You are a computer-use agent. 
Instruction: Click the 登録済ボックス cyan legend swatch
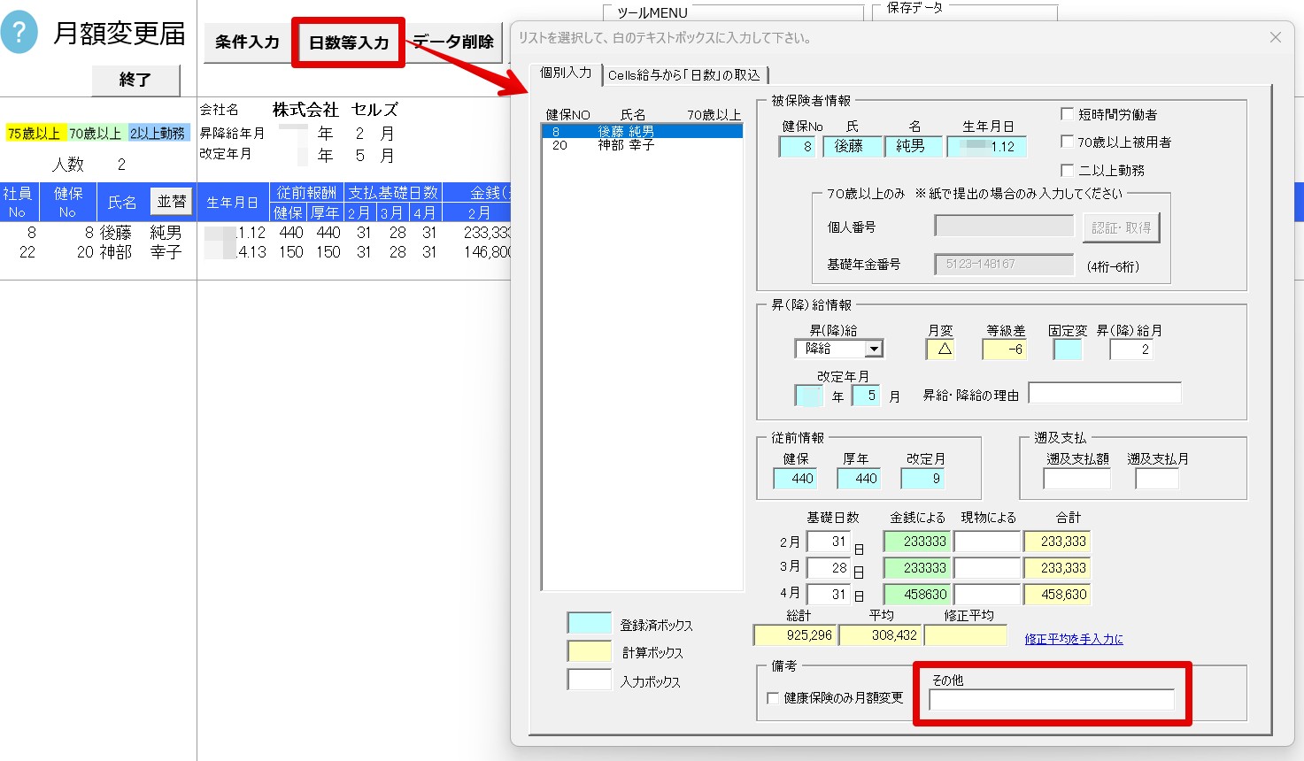click(x=590, y=624)
